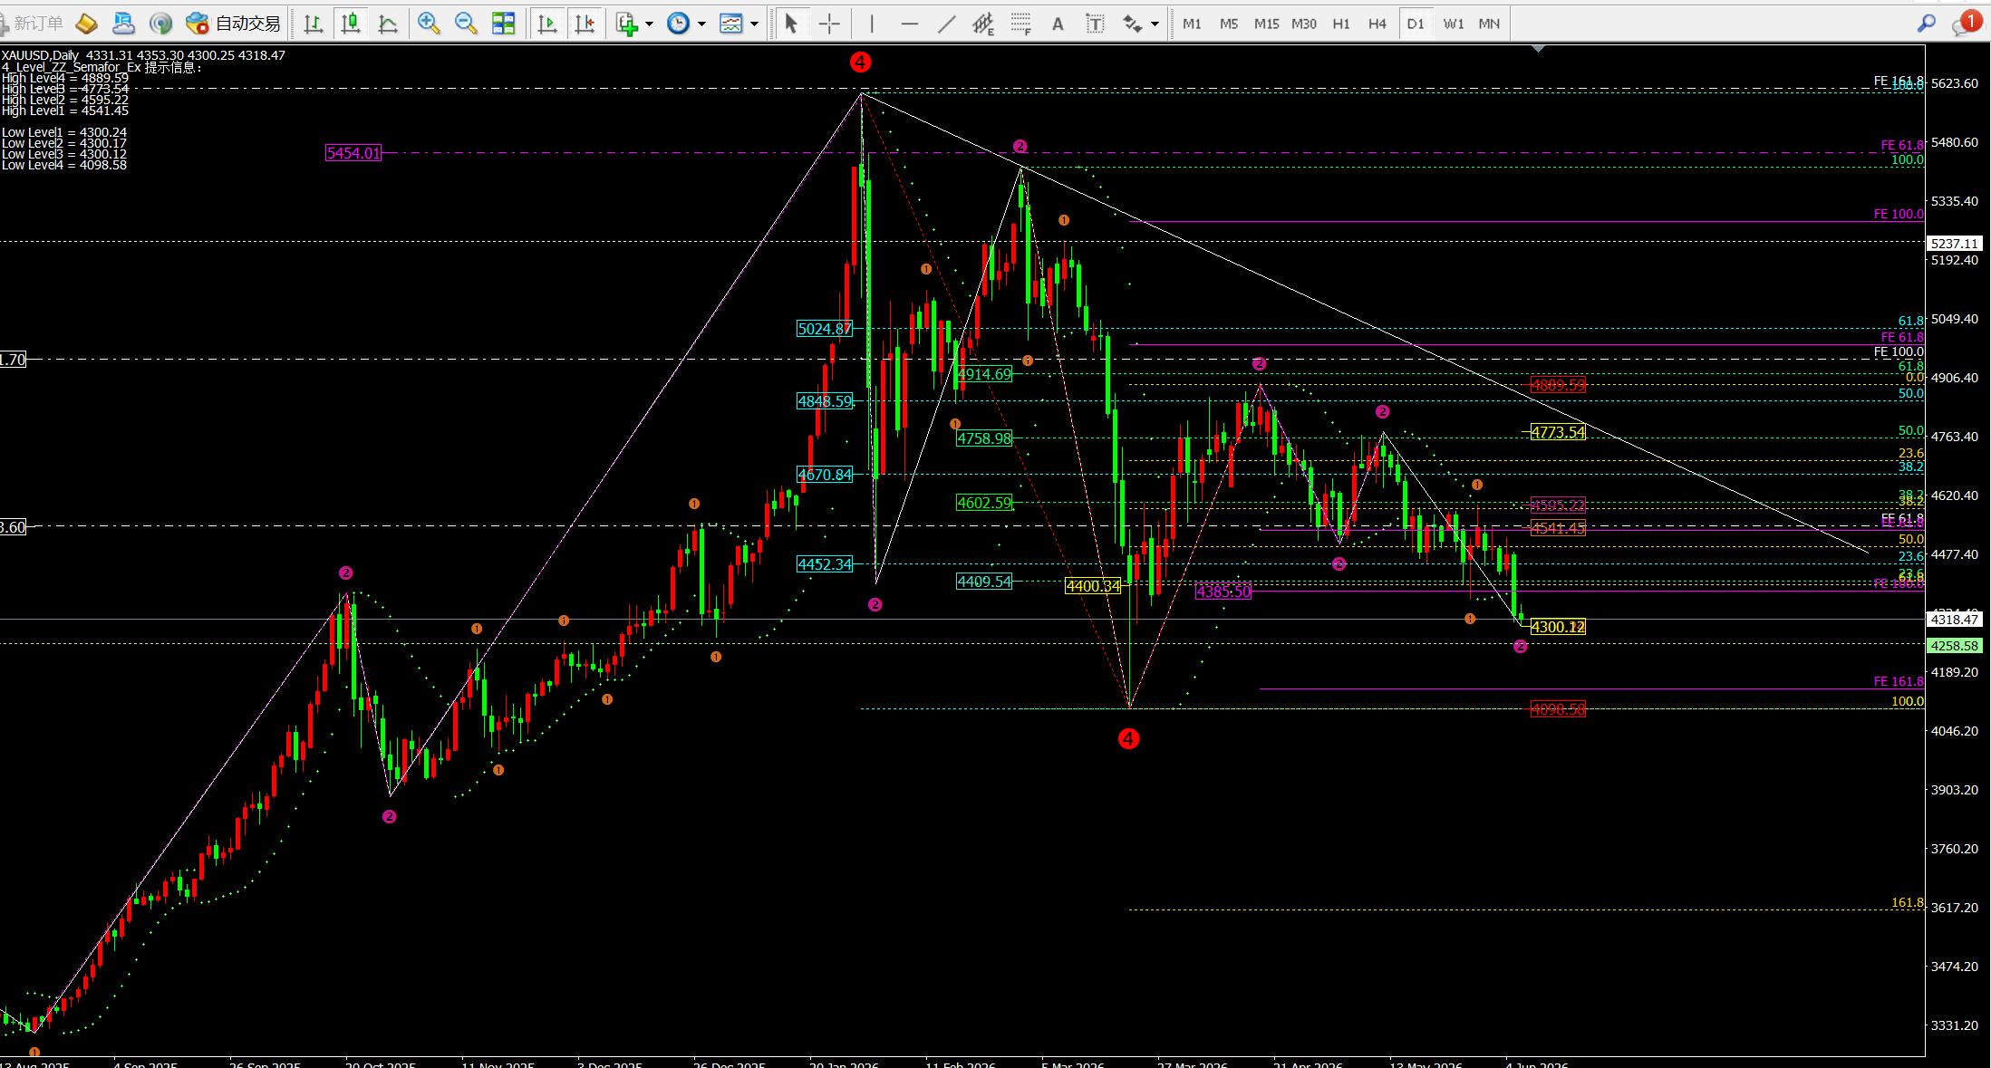
Task: Click the 4670.84 cyan level label
Action: point(825,475)
